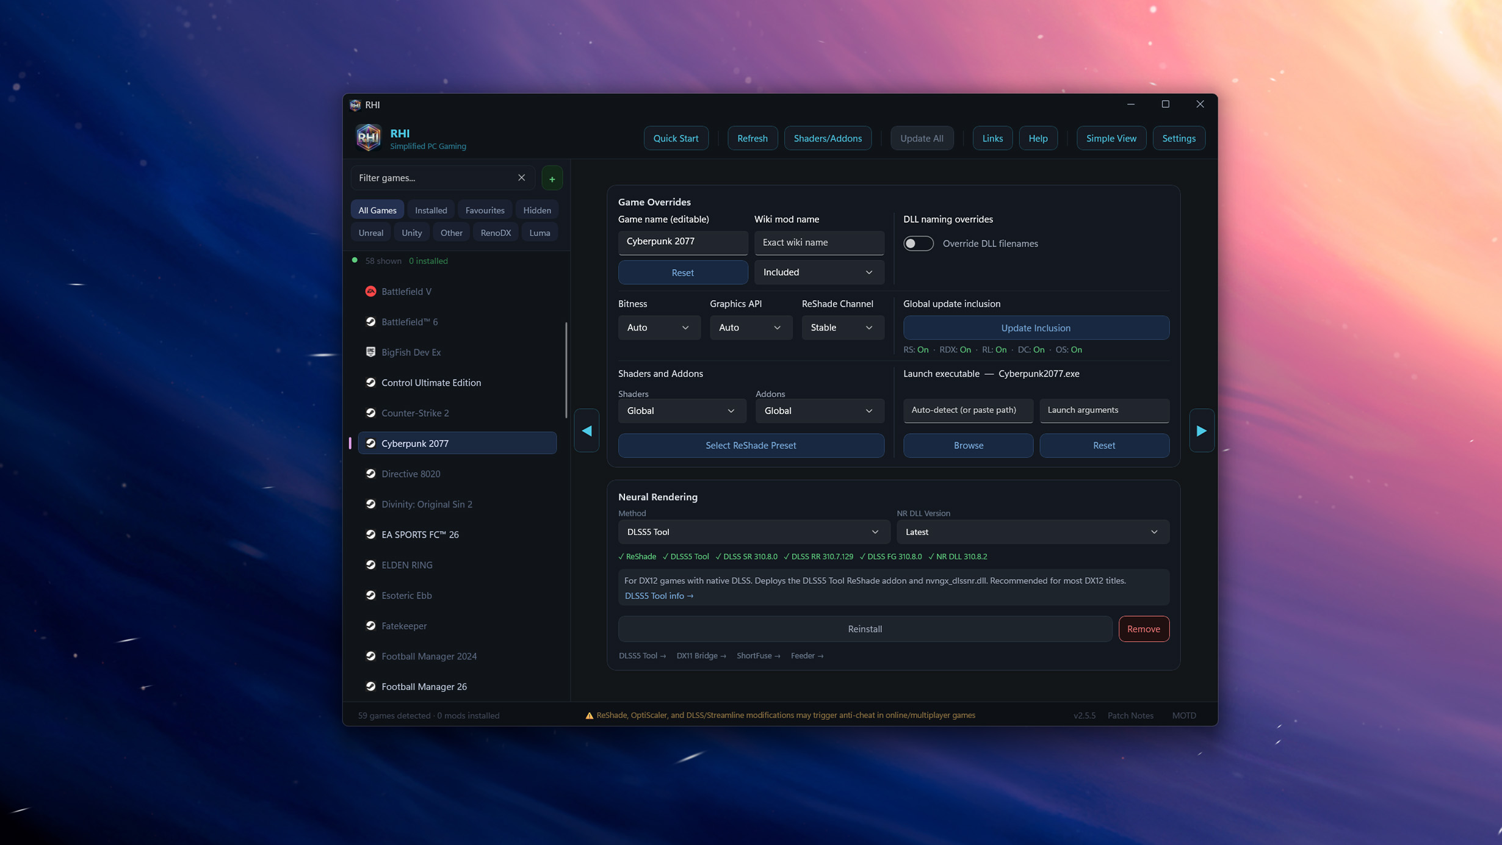The image size is (1502, 845).
Task: Click the Steam icon beside Counter-Strike 2
Action: coord(370,413)
